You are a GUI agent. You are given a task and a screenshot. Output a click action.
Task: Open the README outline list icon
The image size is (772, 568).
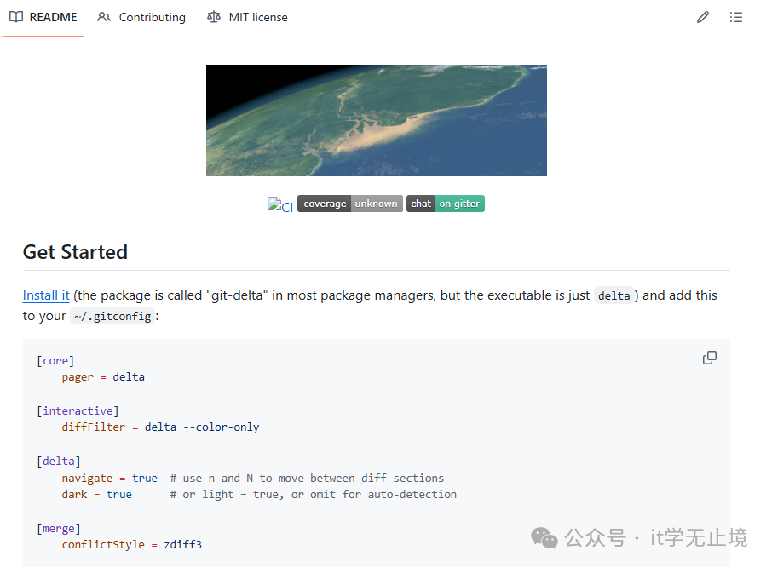tap(736, 17)
